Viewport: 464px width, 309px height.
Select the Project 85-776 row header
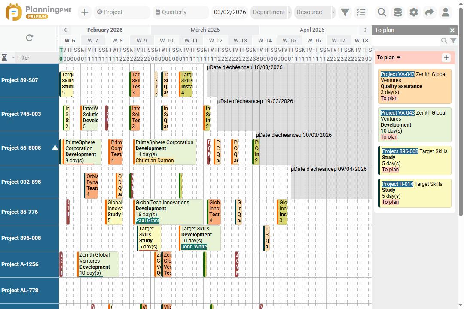click(29, 212)
